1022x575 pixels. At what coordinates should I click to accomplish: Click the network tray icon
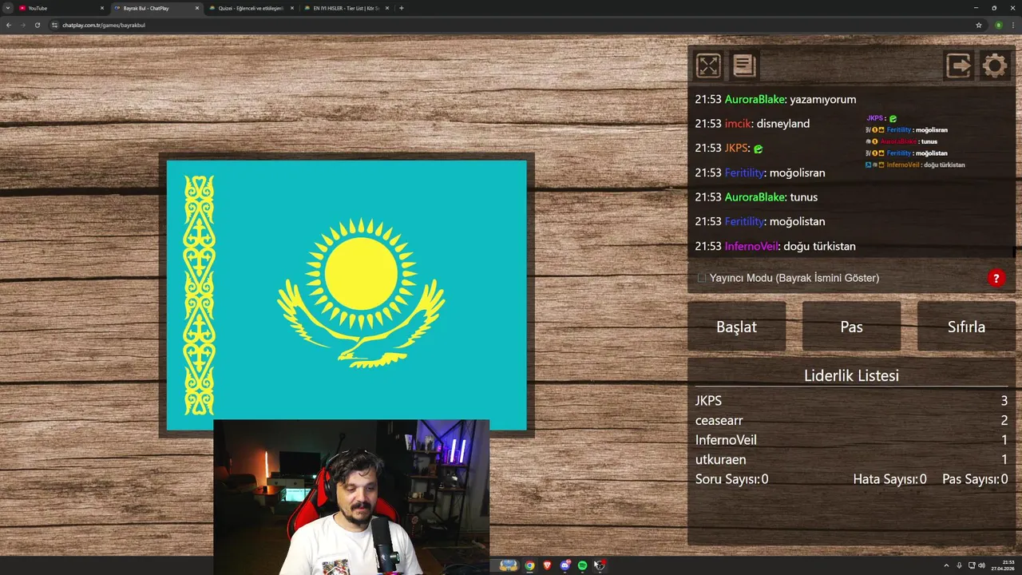pos(971,565)
